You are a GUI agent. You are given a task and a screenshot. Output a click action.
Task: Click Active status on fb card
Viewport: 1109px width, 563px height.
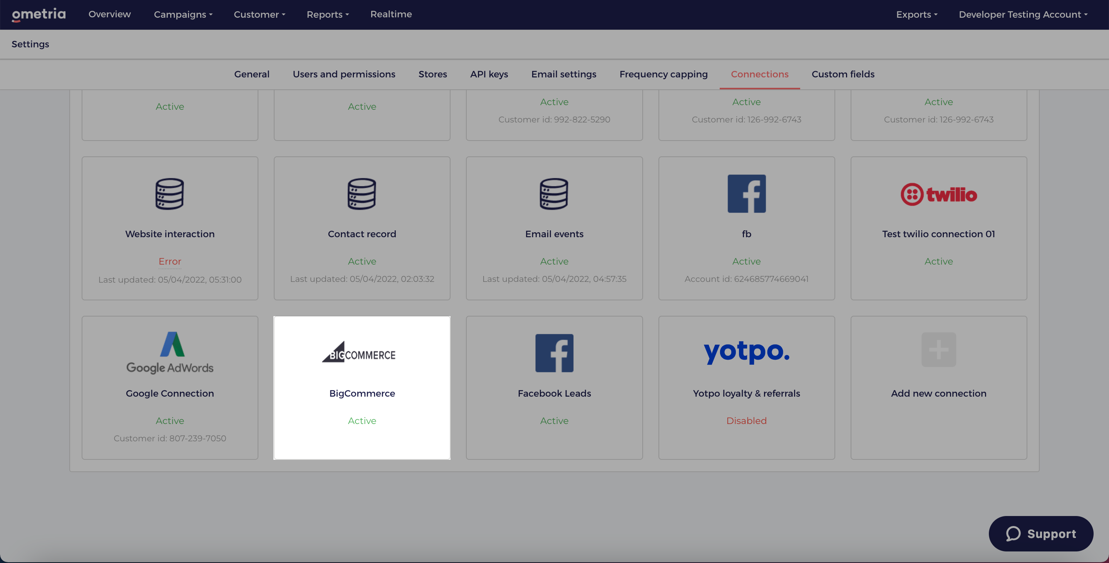[x=747, y=261]
